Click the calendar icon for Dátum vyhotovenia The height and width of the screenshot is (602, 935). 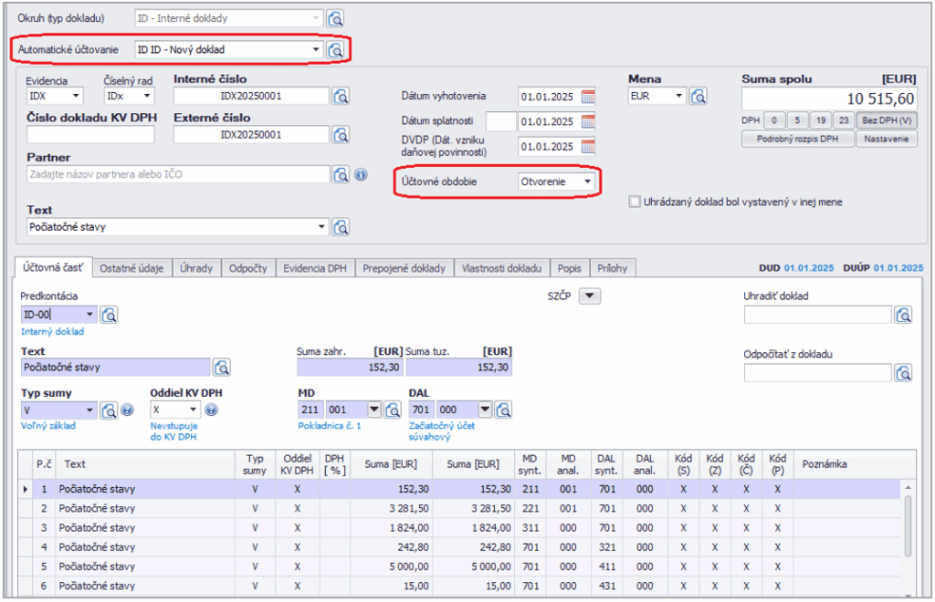click(588, 96)
